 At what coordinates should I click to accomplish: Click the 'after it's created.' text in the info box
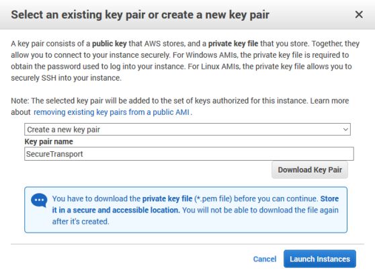(81, 221)
